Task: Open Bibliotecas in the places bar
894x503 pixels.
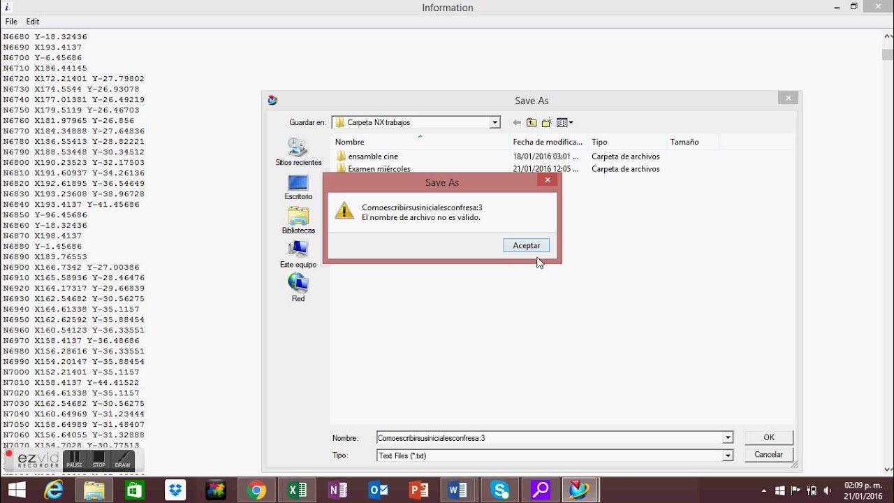Action: [298, 220]
